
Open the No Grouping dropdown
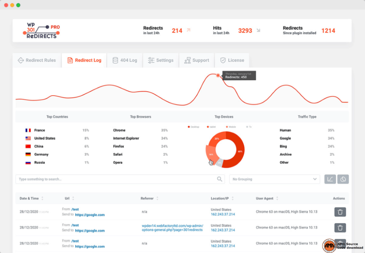point(274,179)
